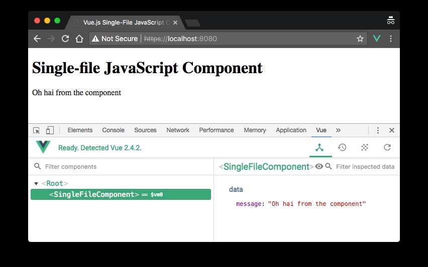Open a new tab with the blank tab button
Screen dimensions: 428x267
pyautogui.click(x=192, y=23)
